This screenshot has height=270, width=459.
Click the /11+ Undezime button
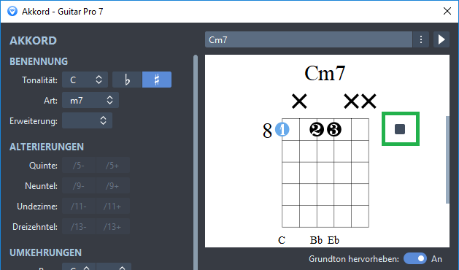(112, 207)
